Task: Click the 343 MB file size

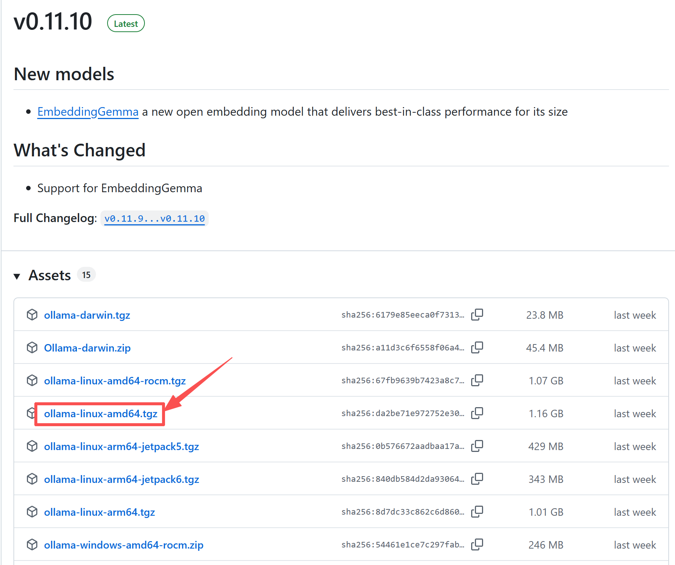Action: coord(546,479)
